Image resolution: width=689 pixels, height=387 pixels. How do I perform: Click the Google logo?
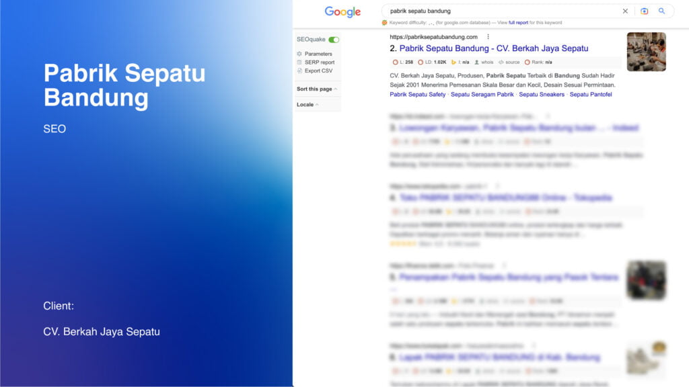click(342, 11)
